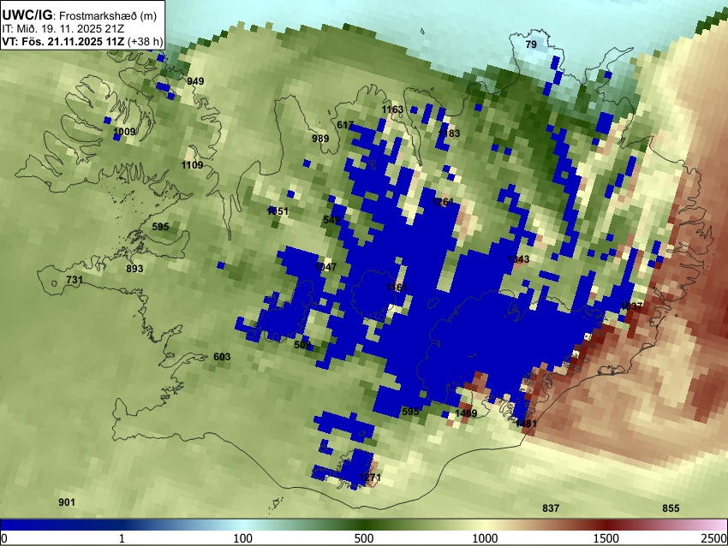The width and height of the screenshot is (728, 546).
Task: Click the 500 legend tick label
Action: [x=364, y=538]
